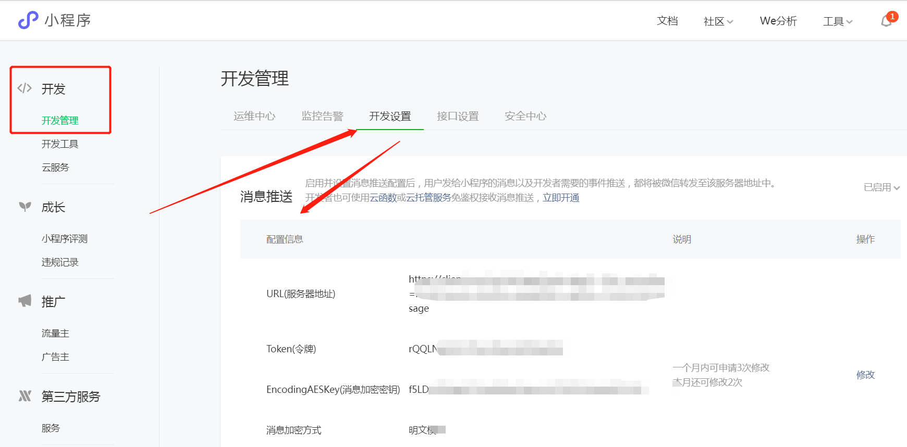The image size is (907, 447).
Task: Open the 已启用 status dropdown
Action: pyautogui.click(x=881, y=187)
